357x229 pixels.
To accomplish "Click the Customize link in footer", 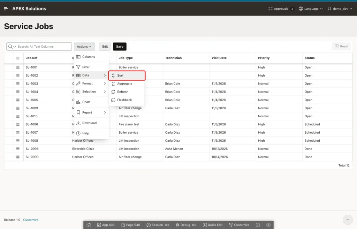I will (x=31, y=220).
